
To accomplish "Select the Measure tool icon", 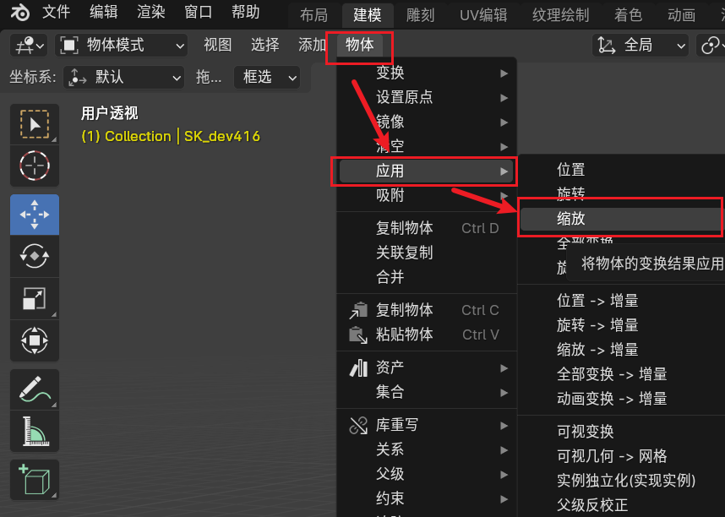I will [x=35, y=432].
